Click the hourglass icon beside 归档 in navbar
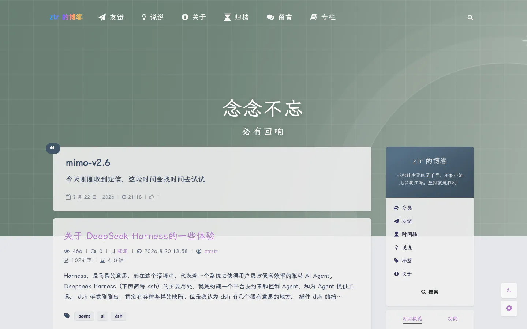This screenshot has width=527, height=329. [x=227, y=17]
